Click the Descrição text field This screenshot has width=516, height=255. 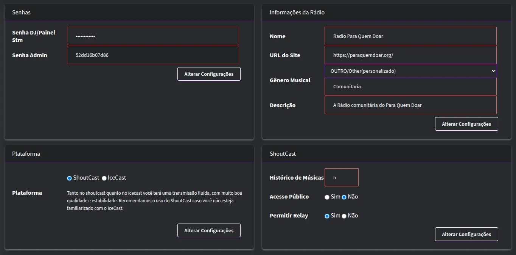click(410, 105)
